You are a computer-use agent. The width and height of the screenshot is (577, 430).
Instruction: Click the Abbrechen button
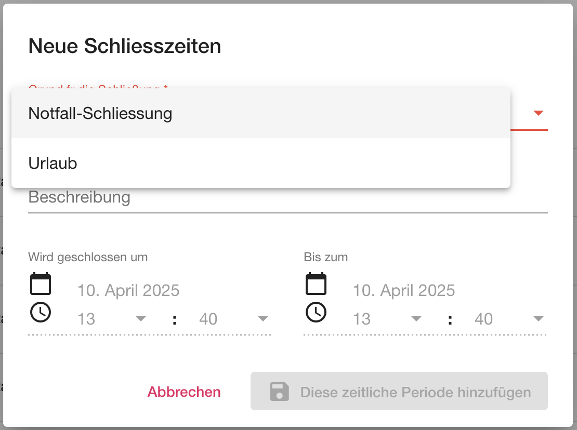coord(184,392)
